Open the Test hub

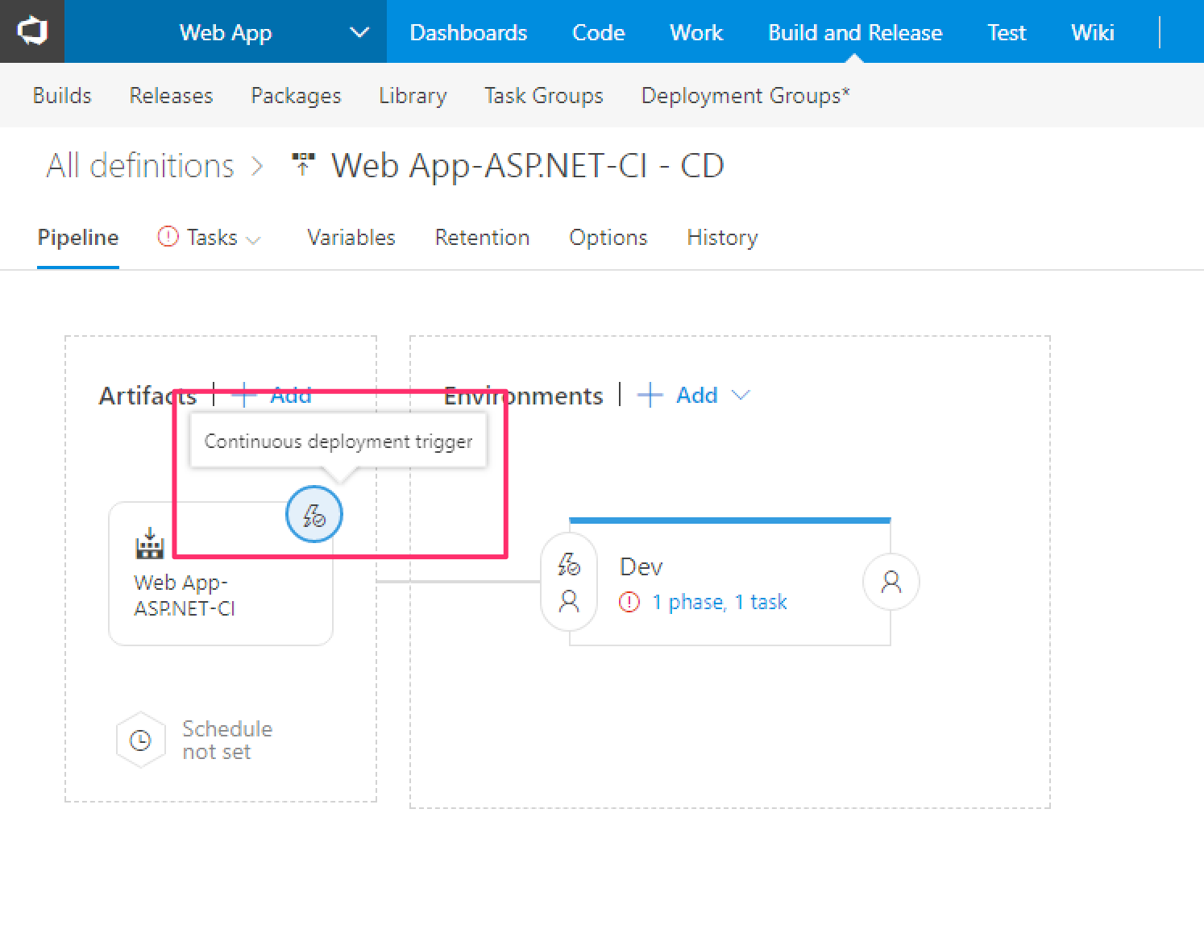coord(1007,32)
